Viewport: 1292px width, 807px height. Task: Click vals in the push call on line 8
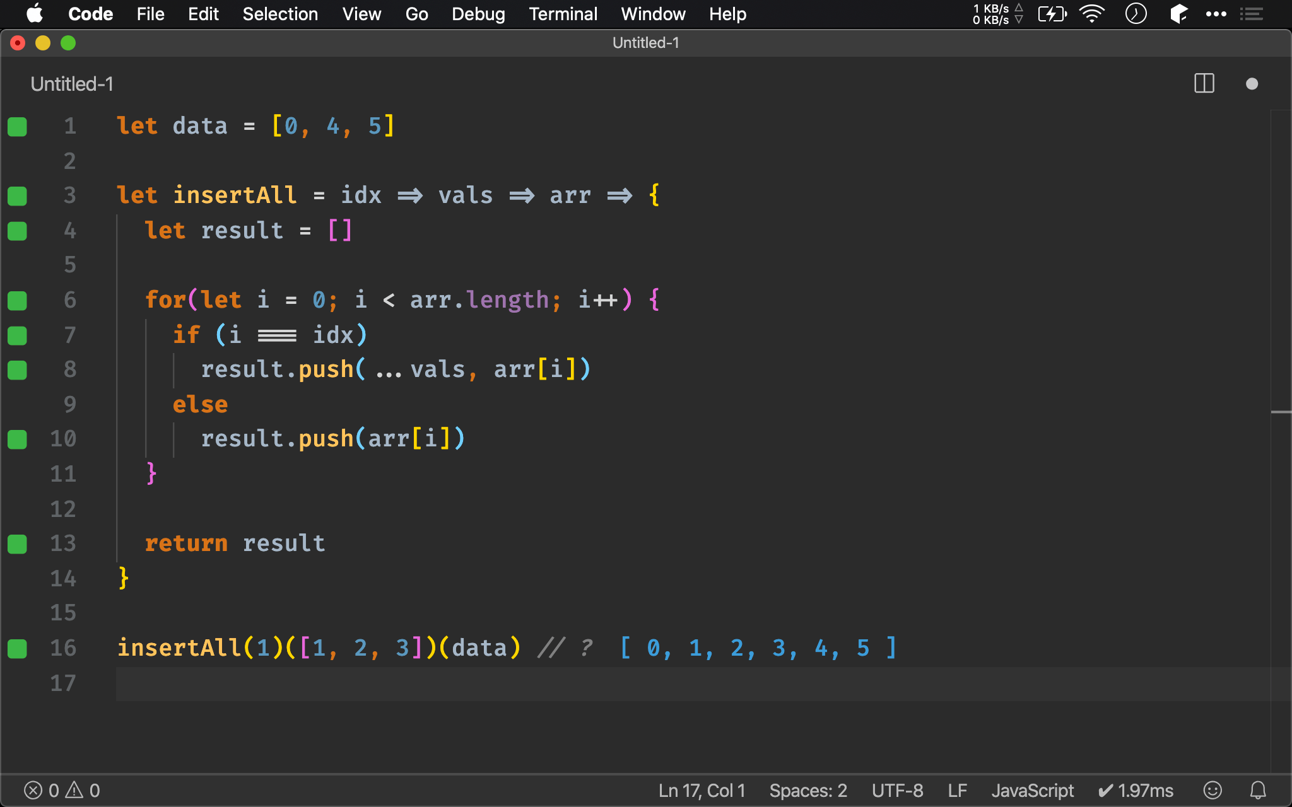[438, 369]
